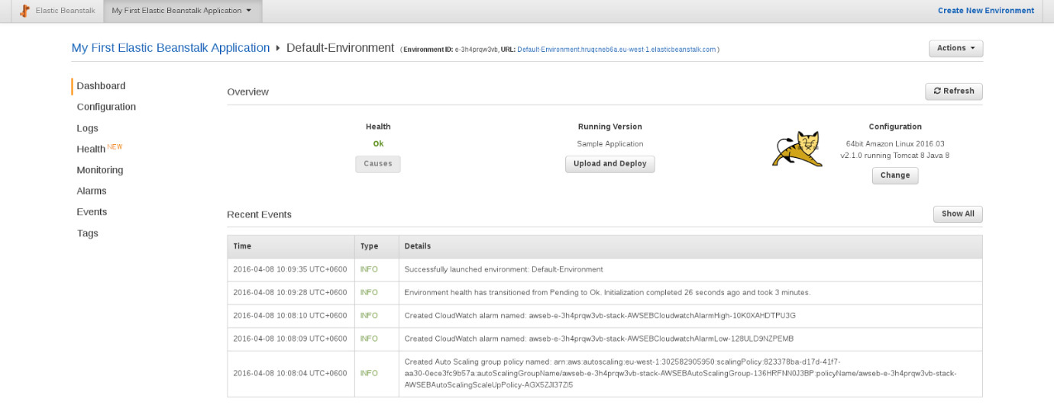Navigate to the Monitoring section
1054x405 pixels.
point(99,170)
